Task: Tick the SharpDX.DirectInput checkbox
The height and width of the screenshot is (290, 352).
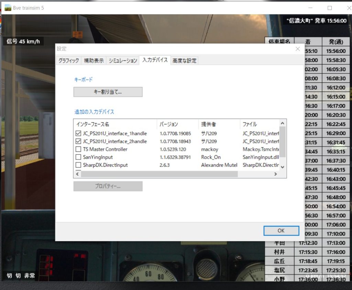Action: click(78, 165)
